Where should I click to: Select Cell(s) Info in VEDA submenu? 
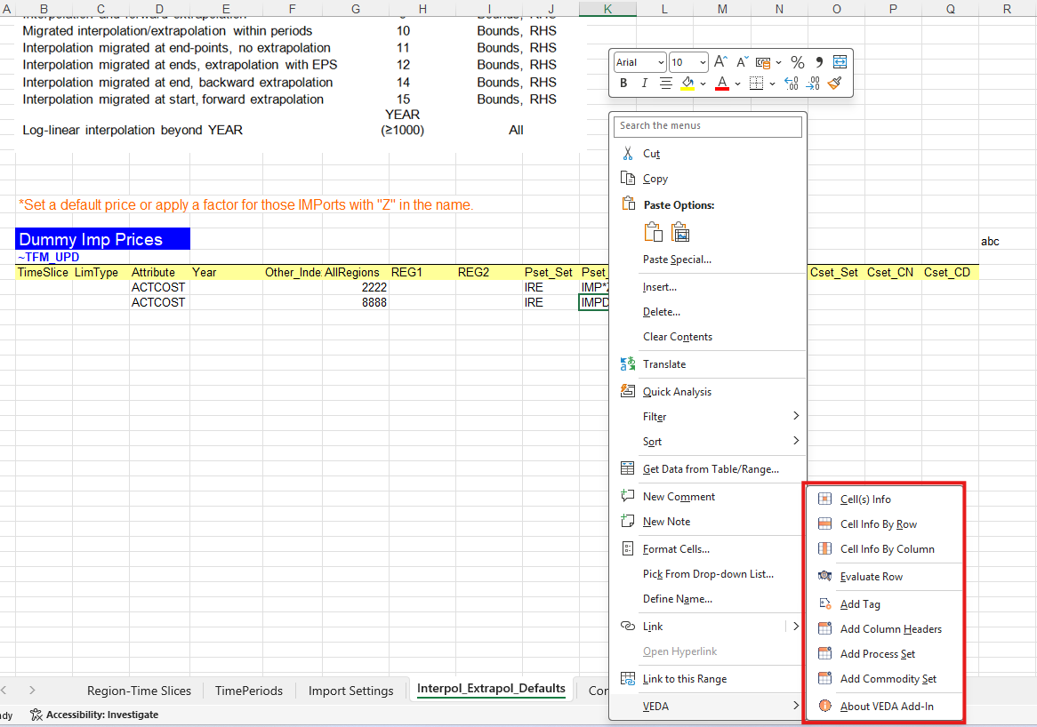point(884,499)
